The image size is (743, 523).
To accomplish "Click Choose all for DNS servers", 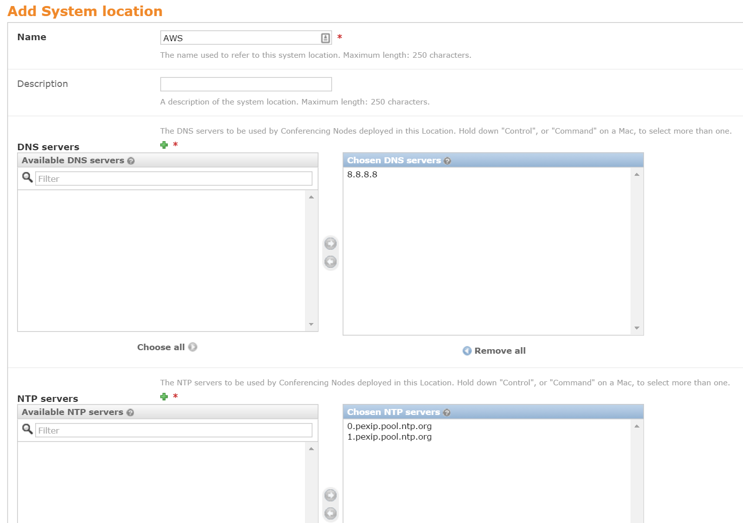I will pos(167,347).
